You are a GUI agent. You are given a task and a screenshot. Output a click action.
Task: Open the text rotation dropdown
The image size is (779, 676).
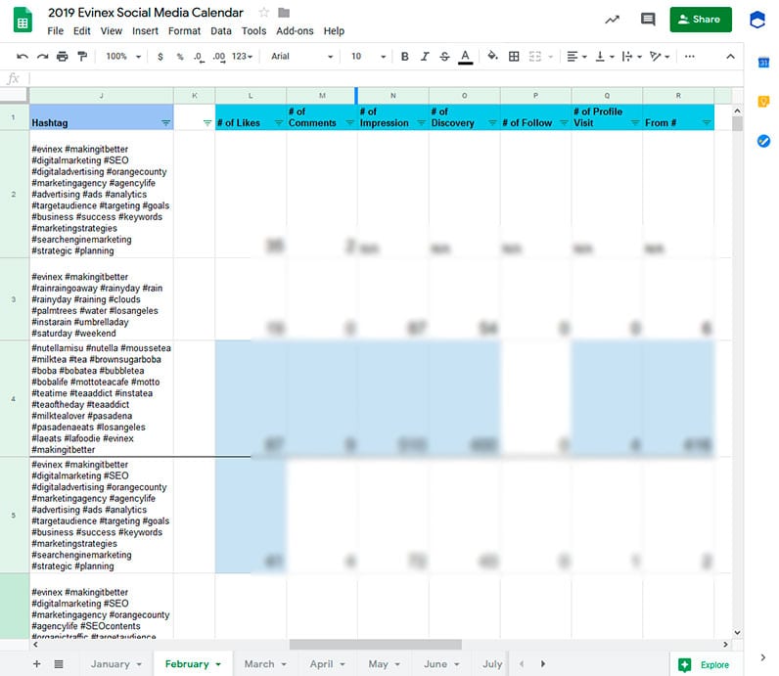click(660, 57)
